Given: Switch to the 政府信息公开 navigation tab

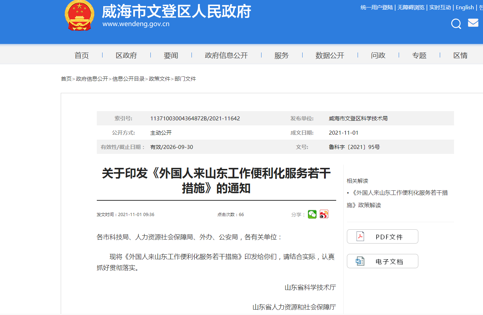Looking at the screenshot, I should click(x=226, y=55).
